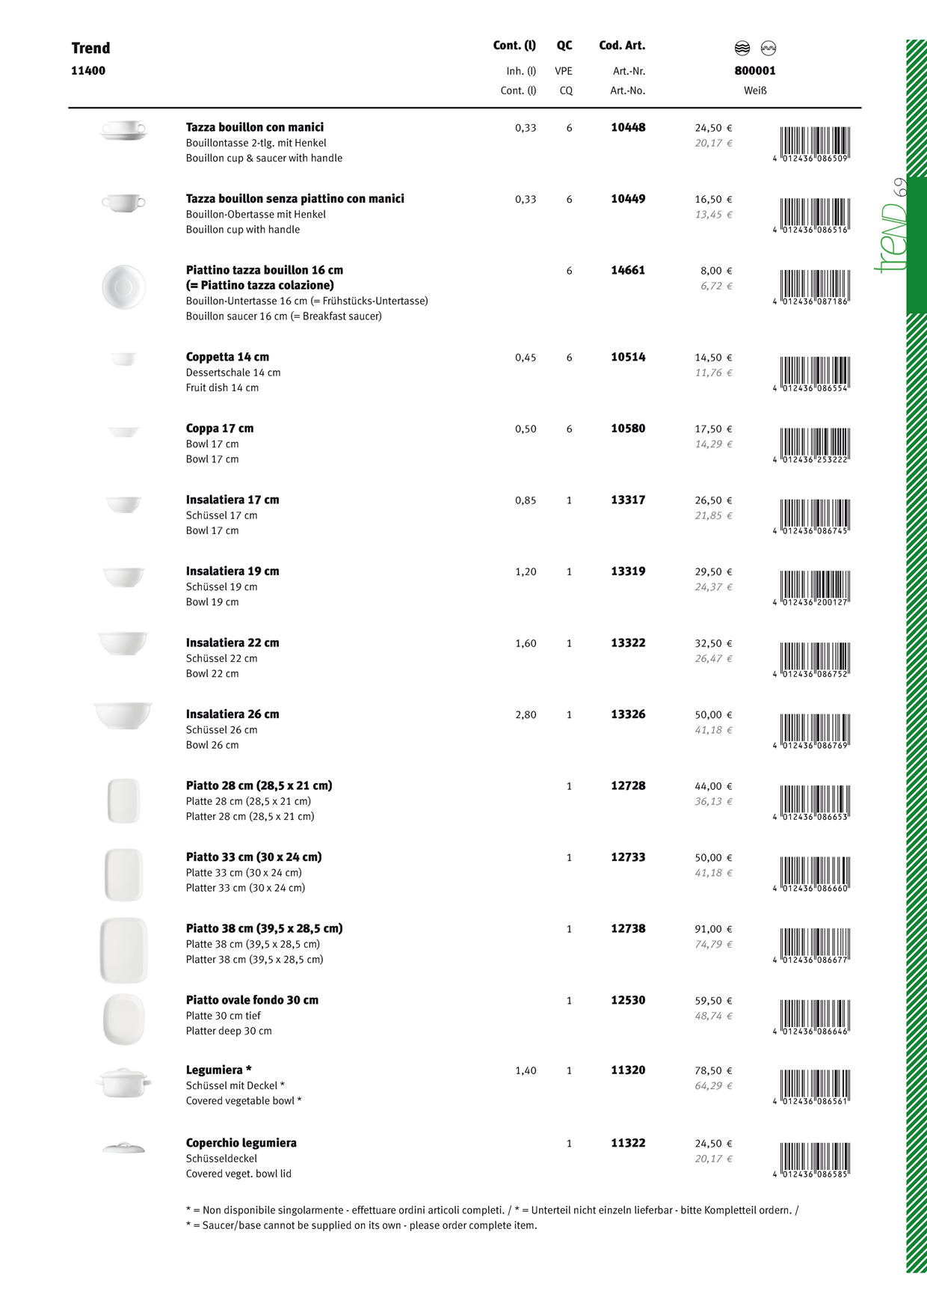Click the barcode for article 10448

pos(814,144)
